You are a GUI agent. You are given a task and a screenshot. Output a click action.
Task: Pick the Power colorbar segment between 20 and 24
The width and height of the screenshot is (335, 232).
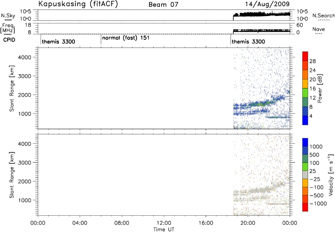305,75
